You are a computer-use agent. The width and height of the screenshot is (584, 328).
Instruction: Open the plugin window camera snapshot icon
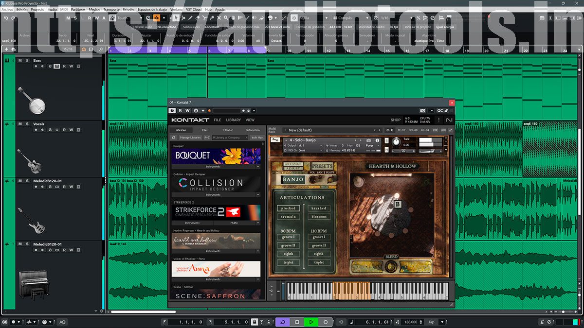(x=422, y=111)
